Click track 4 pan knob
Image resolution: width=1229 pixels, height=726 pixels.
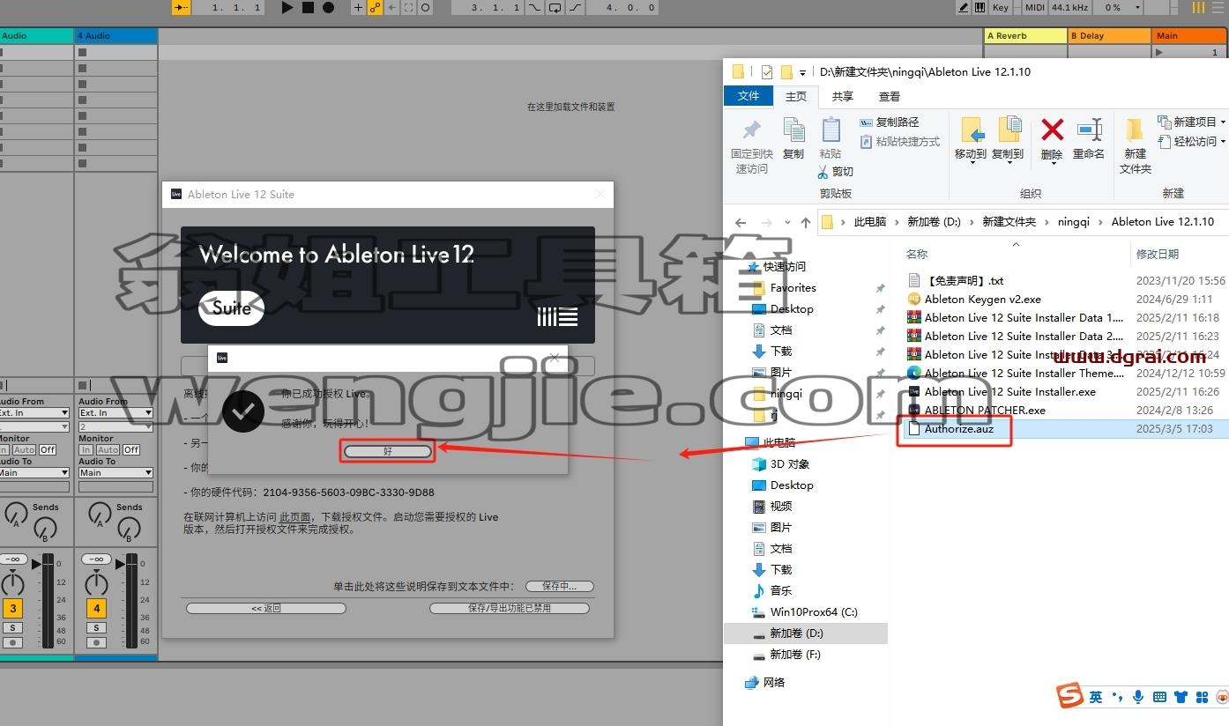point(96,582)
